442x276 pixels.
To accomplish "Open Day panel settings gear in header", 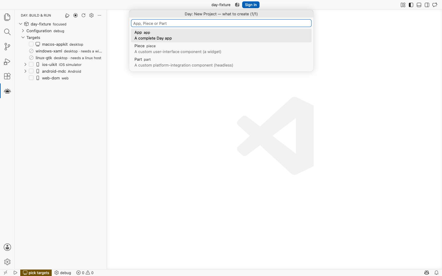I will tap(91, 15).
